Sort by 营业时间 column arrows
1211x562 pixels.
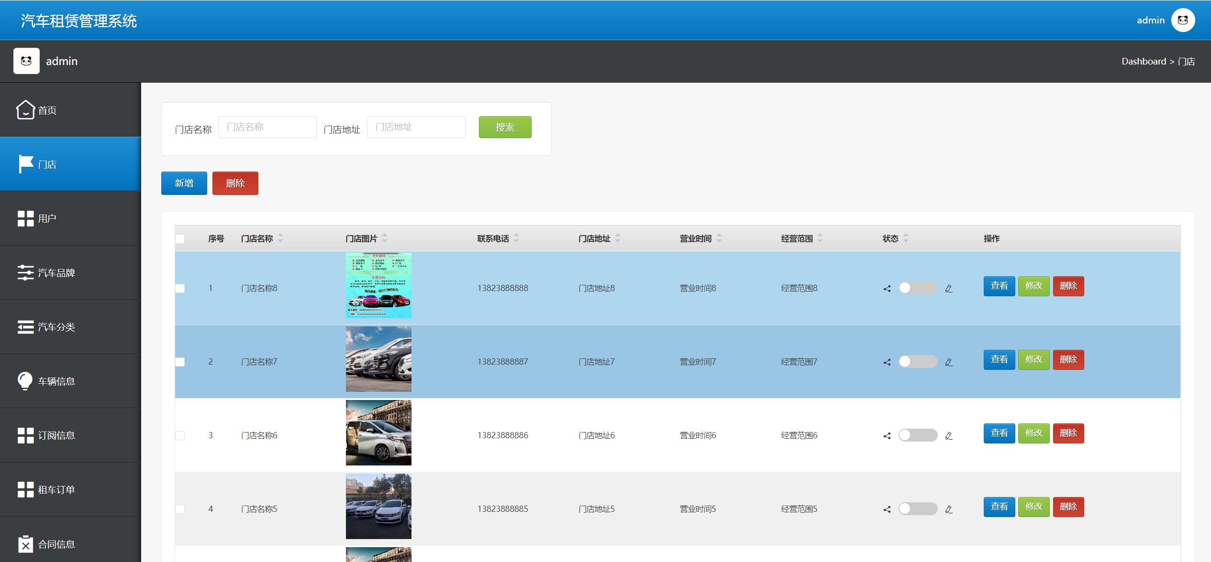click(719, 238)
